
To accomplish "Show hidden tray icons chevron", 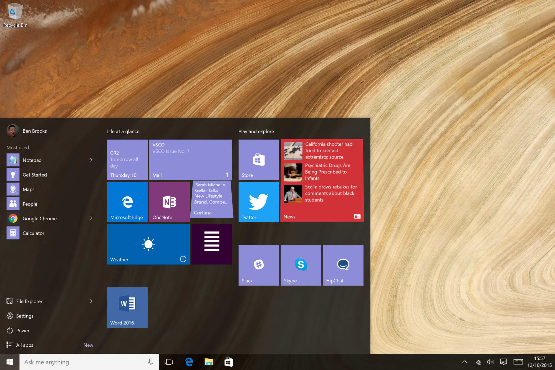I will (x=465, y=362).
